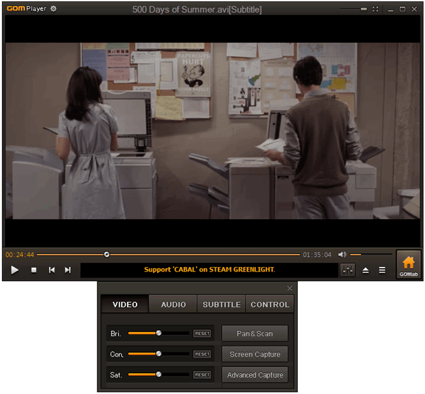Click the Support 'CABAL' on STEAM GREENLIGHT banner
This screenshot has height=394, width=425.
click(x=210, y=270)
